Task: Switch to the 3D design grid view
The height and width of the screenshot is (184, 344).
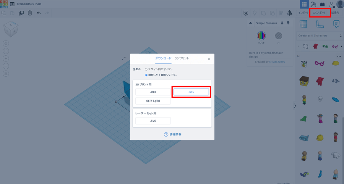Action: tap(304, 4)
